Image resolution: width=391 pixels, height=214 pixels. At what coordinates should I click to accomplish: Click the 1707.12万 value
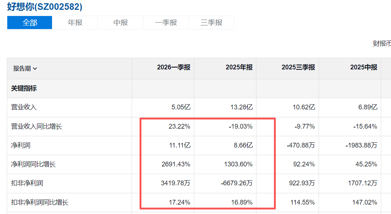(x=363, y=183)
